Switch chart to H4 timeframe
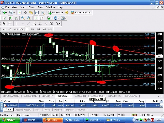 (x=33, y=29)
